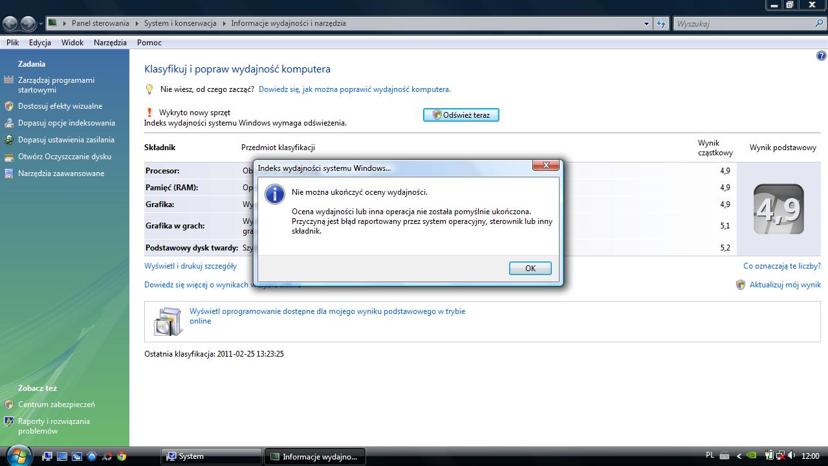828x466 pixels.
Task: Open the Widok menu
Action: (x=72, y=43)
